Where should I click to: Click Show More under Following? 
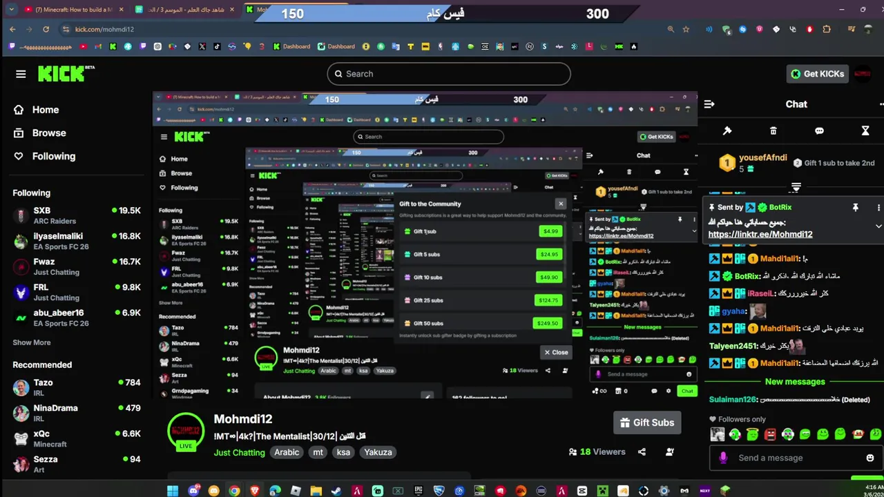pyautogui.click(x=32, y=342)
